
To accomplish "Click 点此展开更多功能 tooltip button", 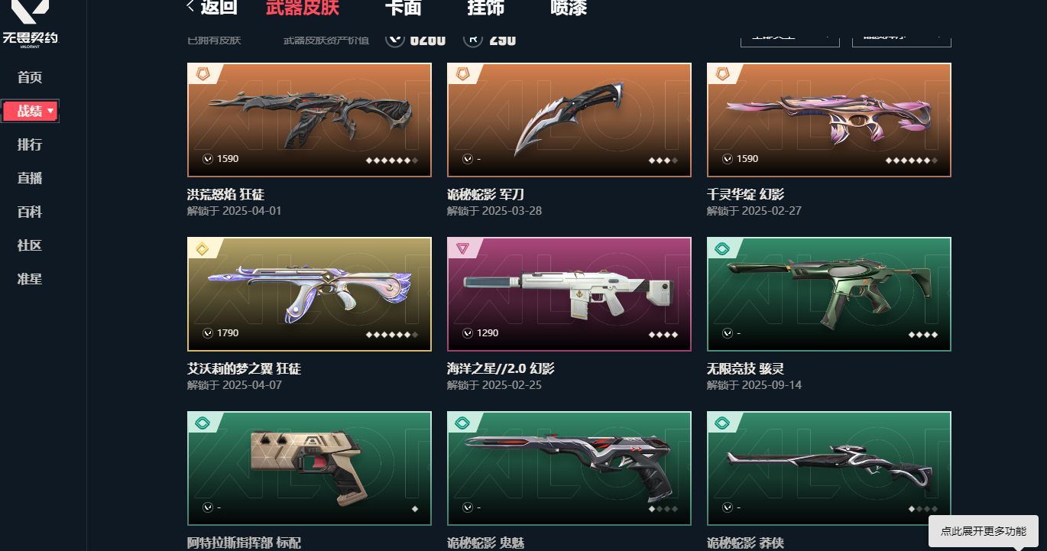I will click(x=984, y=531).
